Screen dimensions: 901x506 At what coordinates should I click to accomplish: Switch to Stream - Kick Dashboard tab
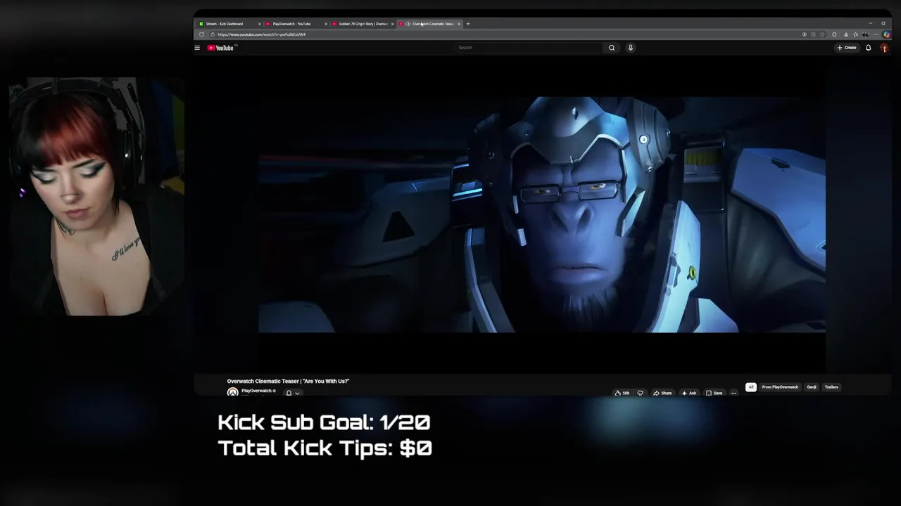coord(229,24)
